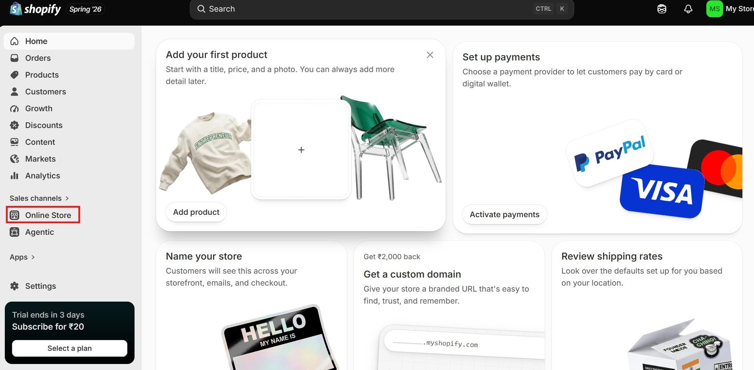Screen dimensions: 754x370
Task: Click the Analytics bar chart icon
Action: click(14, 176)
